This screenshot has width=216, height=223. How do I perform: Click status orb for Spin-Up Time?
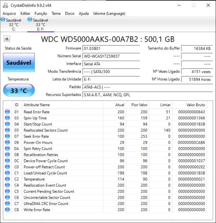coord(7,118)
